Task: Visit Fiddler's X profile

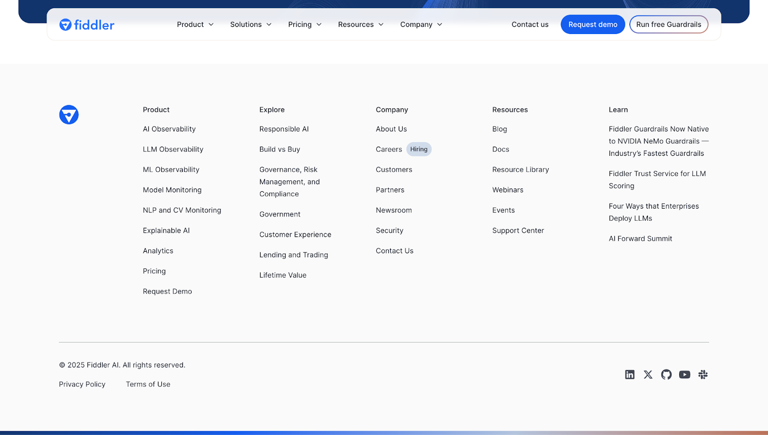Action: click(648, 375)
